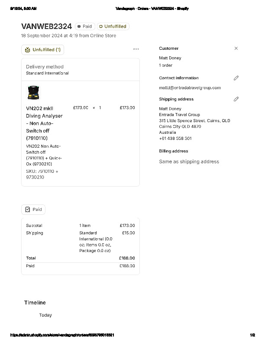Click the Paid receipt icon
The image size is (265, 343).
pyautogui.click(x=28, y=210)
